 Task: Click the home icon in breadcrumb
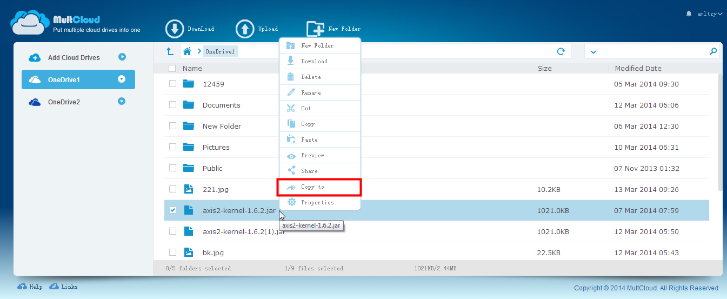pyautogui.click(x=188, y=51)
